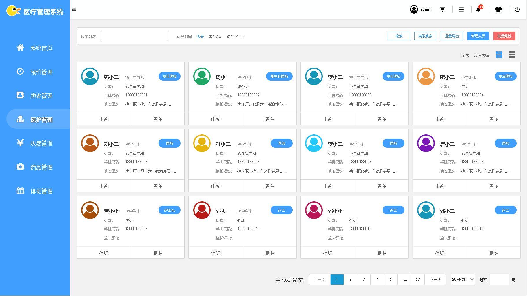527x296 pixels.
Task: Open 患者管理 in the sidebar
Action: coord(41,96)
